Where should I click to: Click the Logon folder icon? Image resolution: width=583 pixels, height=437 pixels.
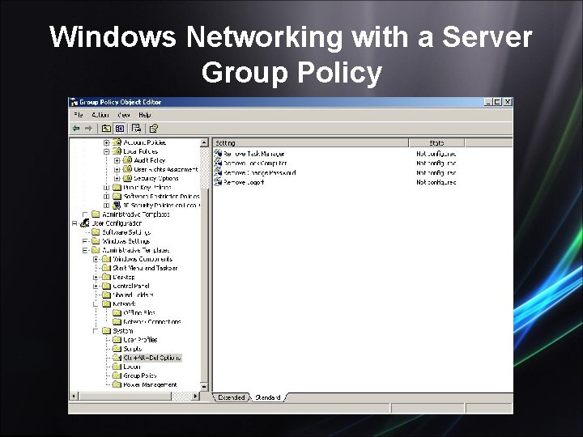point(117,367)
